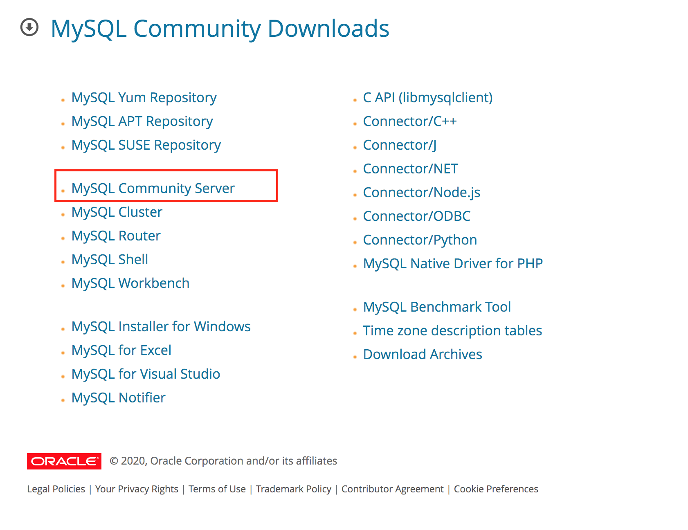Open Legal Policies in the footer
The width and height of the screenshot is (688, 530).
pyautogui.click(x=56, y=489)
